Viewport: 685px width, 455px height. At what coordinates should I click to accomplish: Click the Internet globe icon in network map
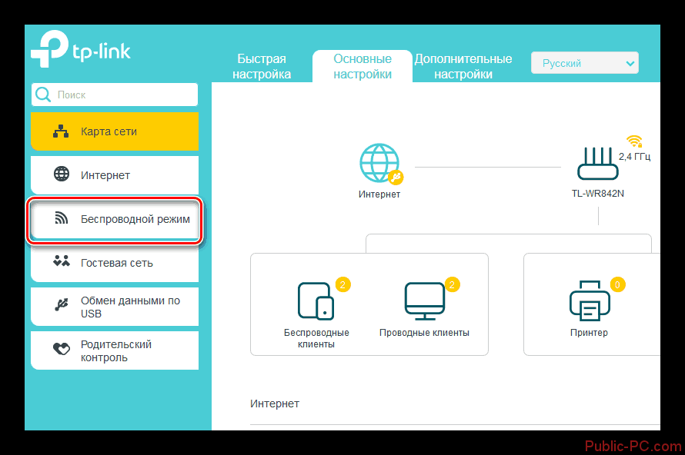[379, 163]
